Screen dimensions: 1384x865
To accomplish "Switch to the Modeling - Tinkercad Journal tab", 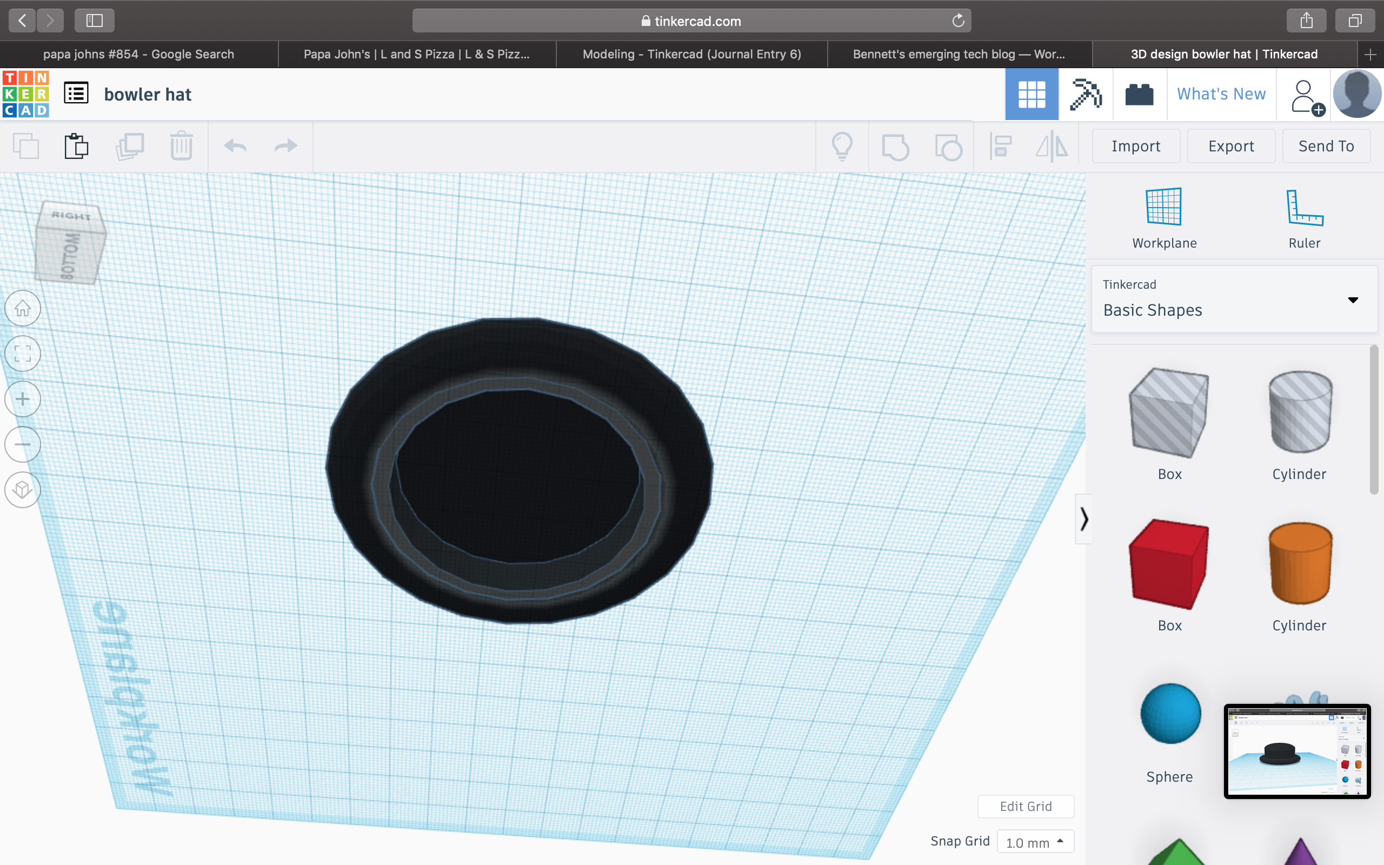I will tap(691, 55).
